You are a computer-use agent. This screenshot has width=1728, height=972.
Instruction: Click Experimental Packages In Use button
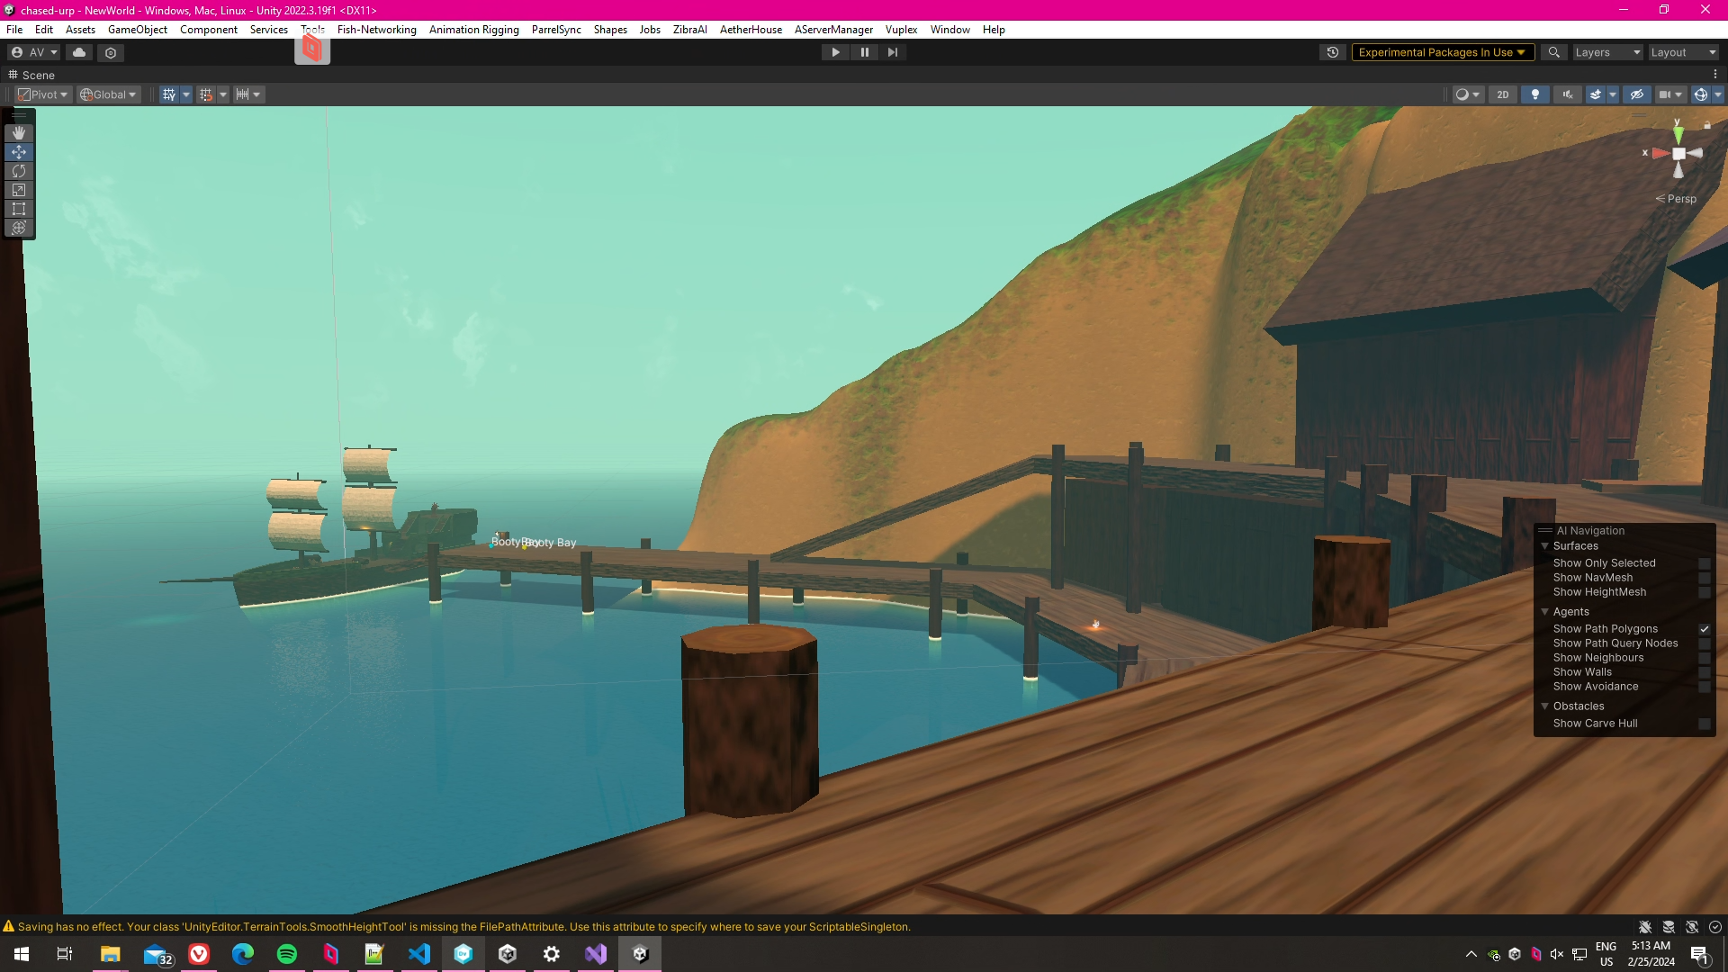tap(1441, 52)
